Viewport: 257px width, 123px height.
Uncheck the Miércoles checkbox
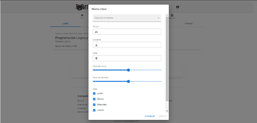94,105
